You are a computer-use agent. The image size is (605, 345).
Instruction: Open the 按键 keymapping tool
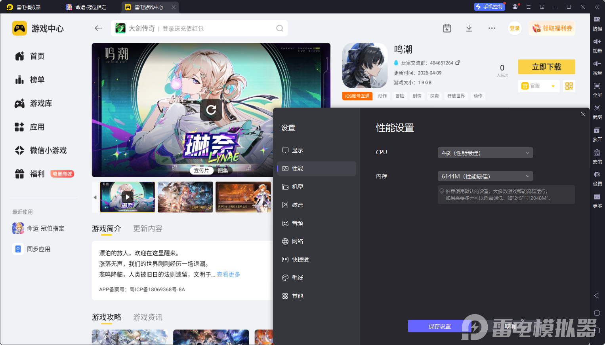[x=597, y=23]
